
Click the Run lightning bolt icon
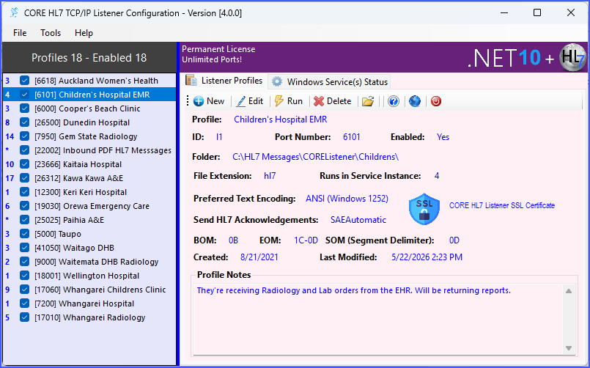coord(279,101)
